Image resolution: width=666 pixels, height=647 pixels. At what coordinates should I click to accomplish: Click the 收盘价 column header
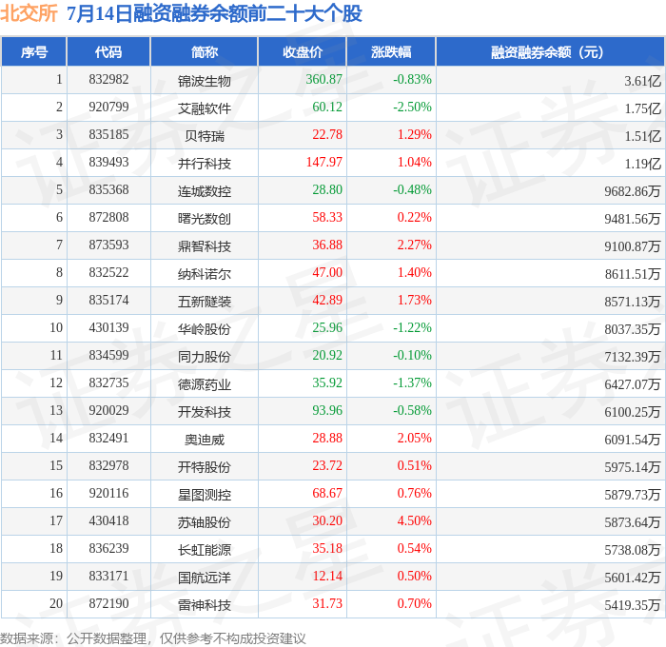point(303,52)
